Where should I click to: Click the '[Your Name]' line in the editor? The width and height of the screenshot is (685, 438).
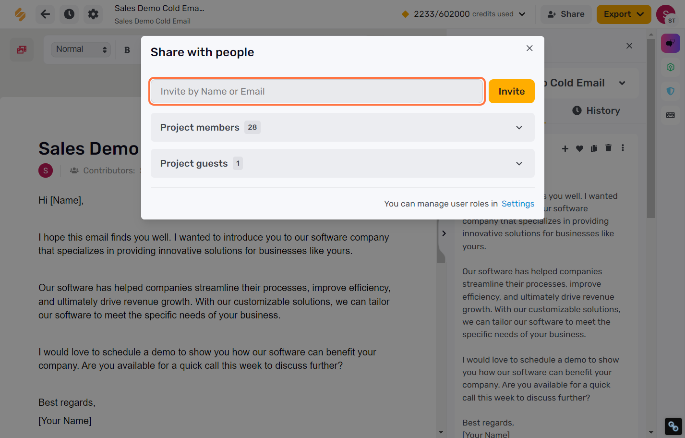click(x=65, y=421)
